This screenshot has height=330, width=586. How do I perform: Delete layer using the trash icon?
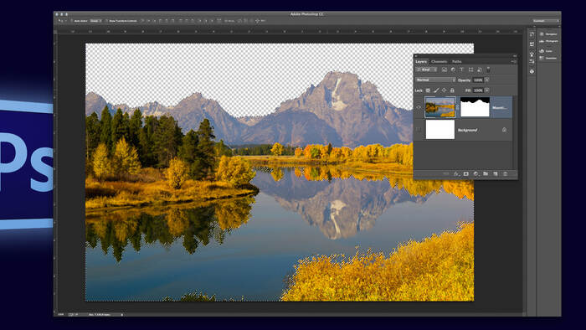(x=506, y=173)
